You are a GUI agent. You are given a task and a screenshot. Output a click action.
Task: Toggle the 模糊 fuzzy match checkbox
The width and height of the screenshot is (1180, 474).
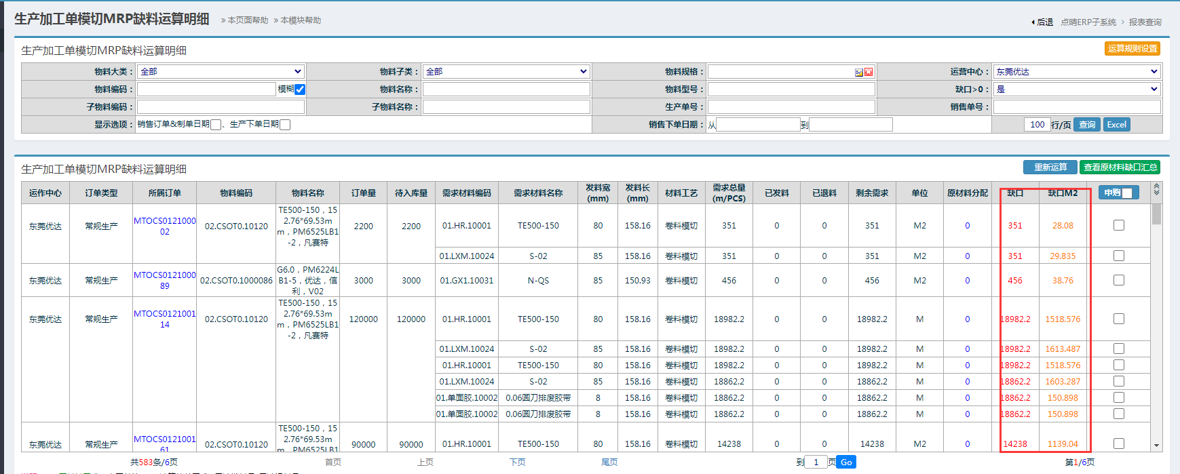click(x=300, y=90)
